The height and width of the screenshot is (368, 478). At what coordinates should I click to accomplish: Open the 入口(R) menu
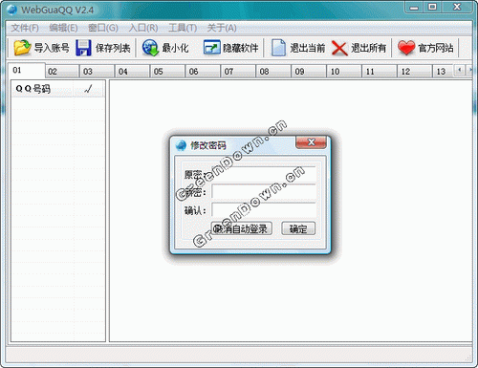[143, 28]
